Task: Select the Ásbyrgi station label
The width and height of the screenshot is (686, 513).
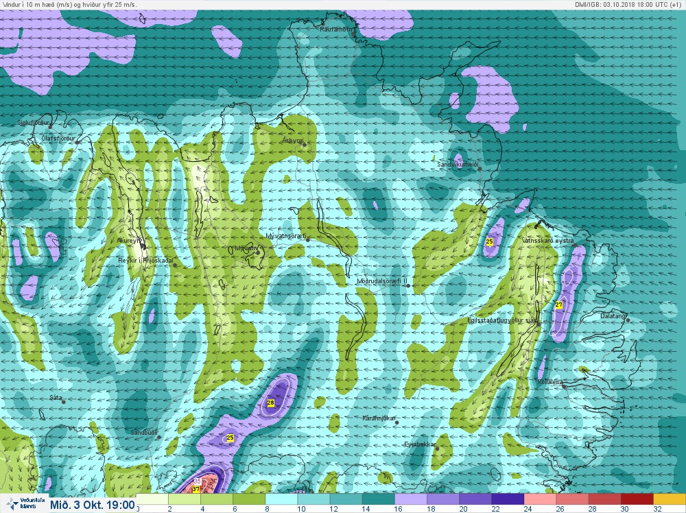Action: [293, 141]
